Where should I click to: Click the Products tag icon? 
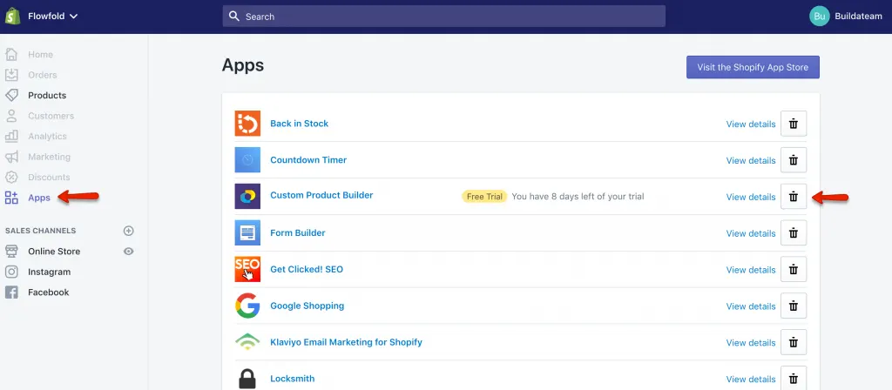click(x=11, y=96)
